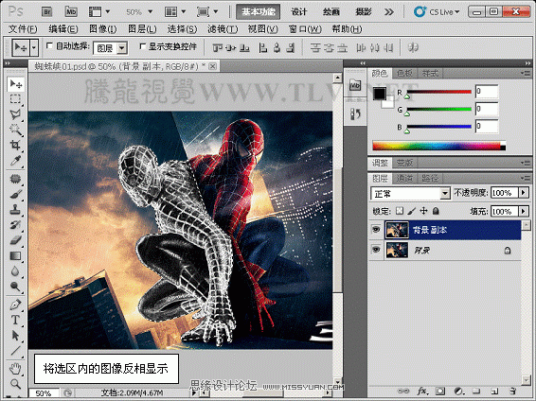
Task: Select the Spot Healing Brush tool
Action: (x=15, y=179)
